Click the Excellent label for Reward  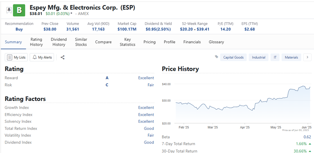pyautogui.click(x=146, y=78)
